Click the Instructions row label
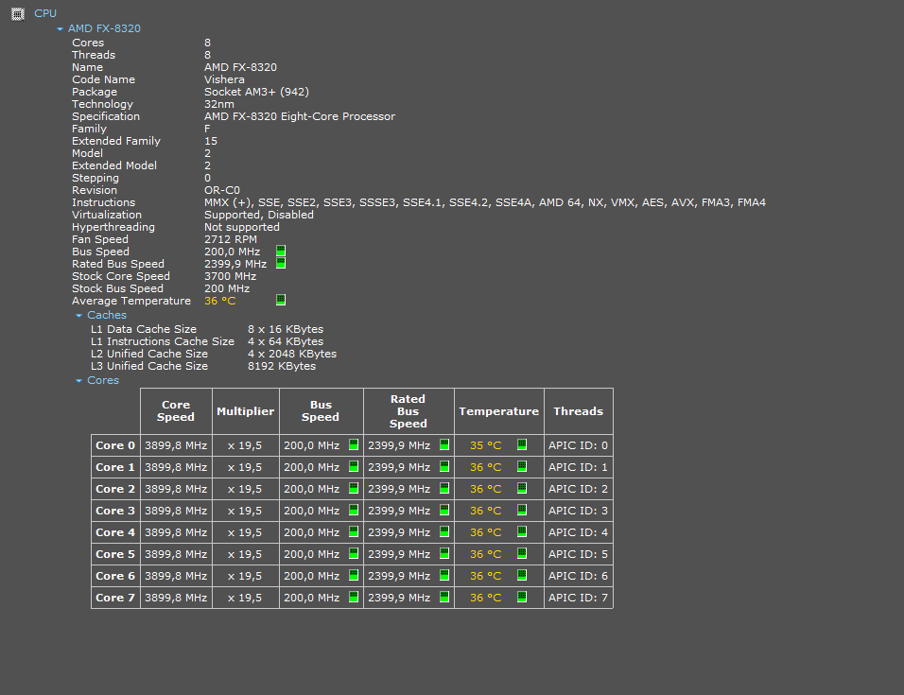The height and width of the screenshot is (695, 904). (x=103, y=202)
